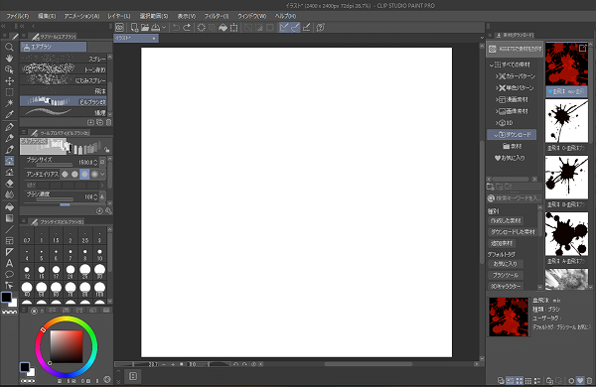Viewport: 596px width, 387px height.
Task: Pick a color in the color wheel square
Action: click(67, 346)
